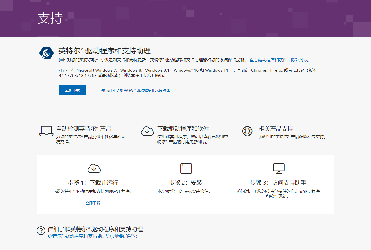This screenshot has height=250, width=371.
Task: Click the monitor icon above 步骤 3
Action: click(279, 168)
